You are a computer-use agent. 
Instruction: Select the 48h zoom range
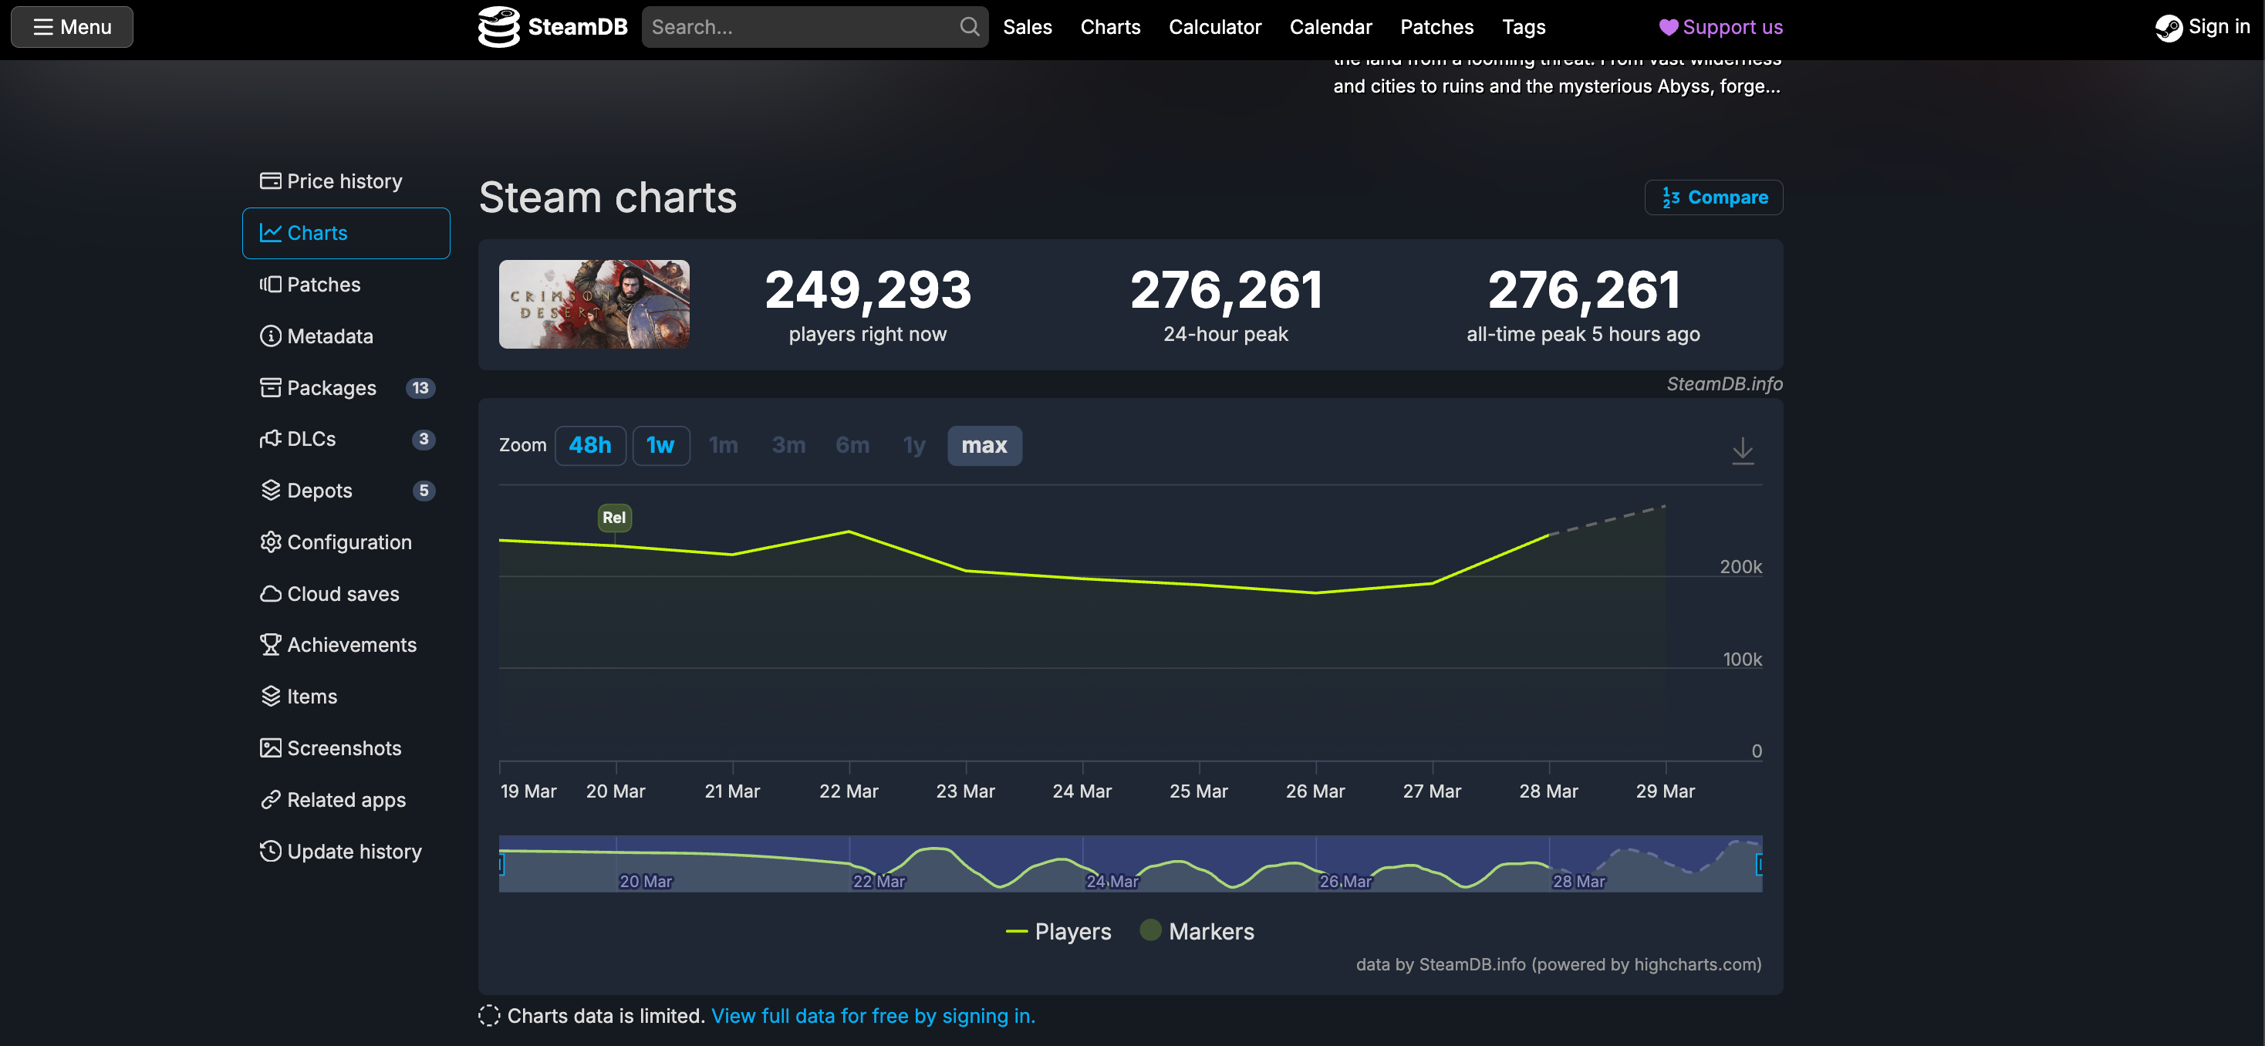pos(589,445)
